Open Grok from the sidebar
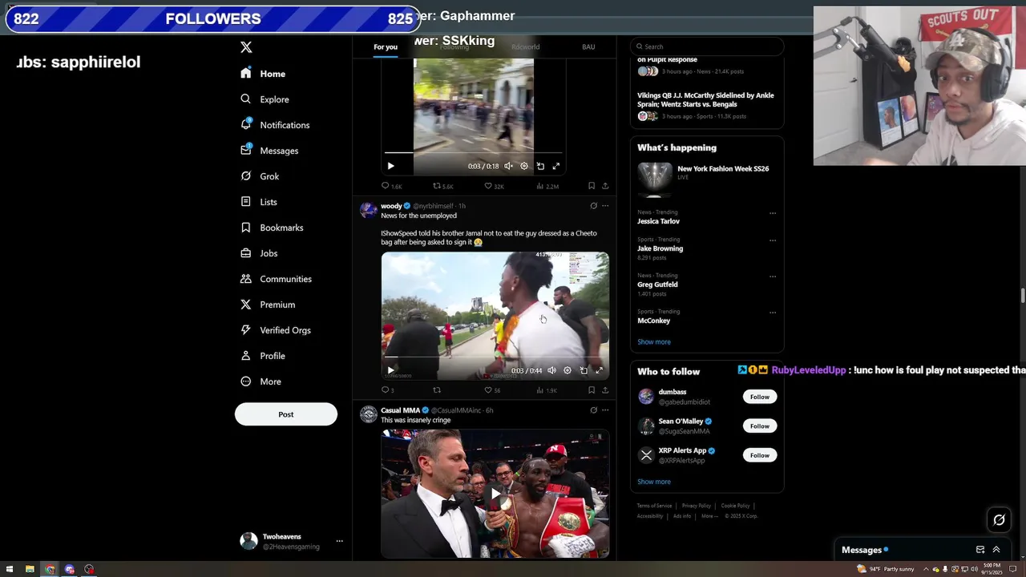The width and height of the screenshot is (1026, 577). click(260, 176)
